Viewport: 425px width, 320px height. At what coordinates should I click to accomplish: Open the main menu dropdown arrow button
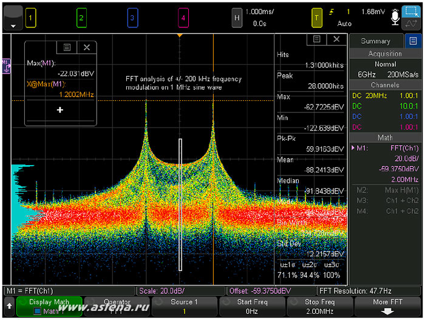click(13, 18)
